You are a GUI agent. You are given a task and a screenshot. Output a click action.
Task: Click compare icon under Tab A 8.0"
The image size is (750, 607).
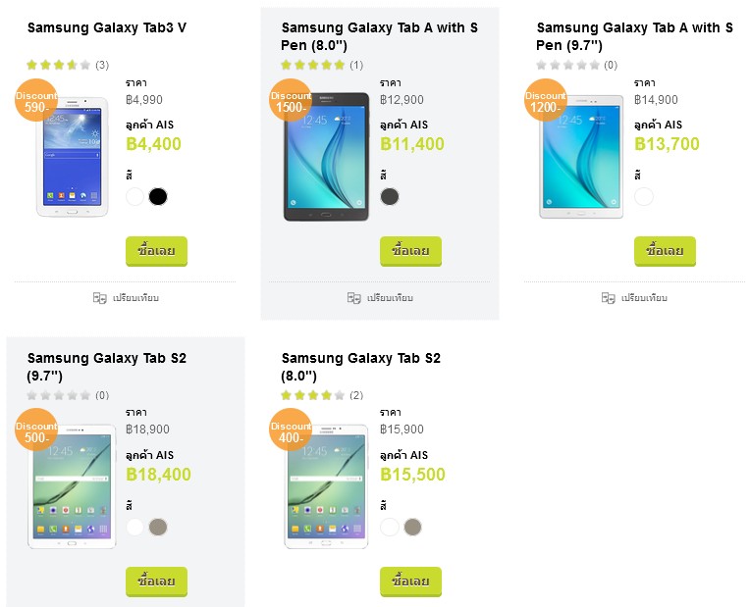(x=354, y=297)
